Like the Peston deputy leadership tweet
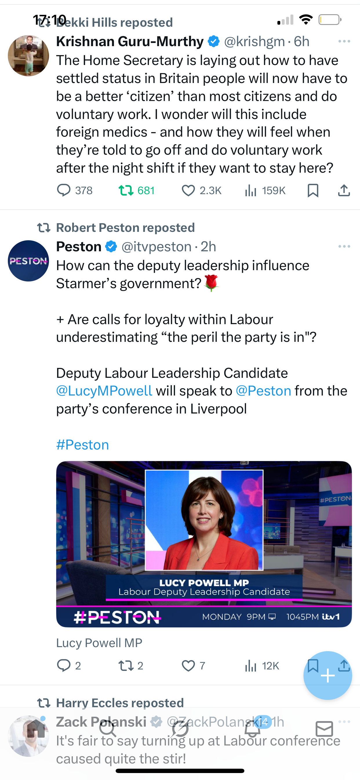The image size is (360, 780). pos(188,666)
